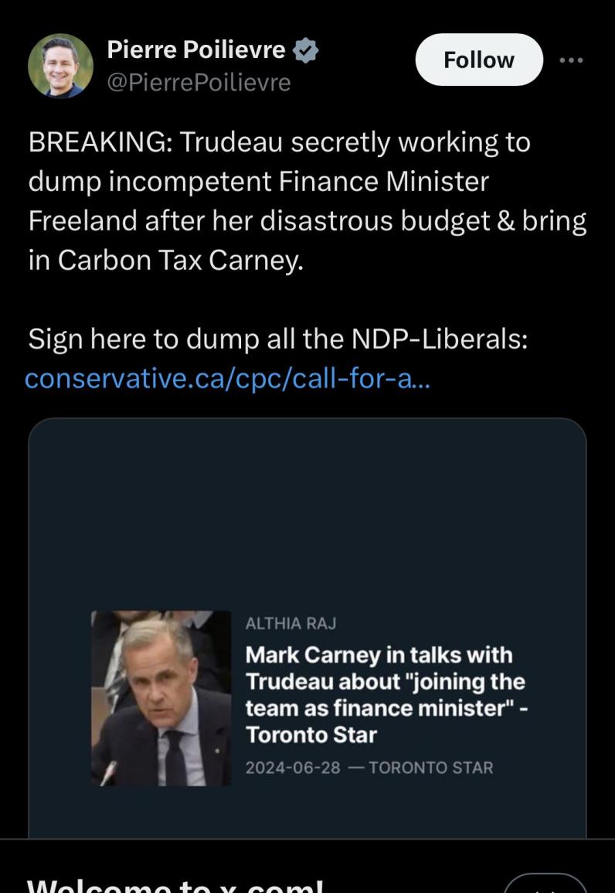
Task: Click the ALTHIA RAJ author label
Action: pos(291,623)
